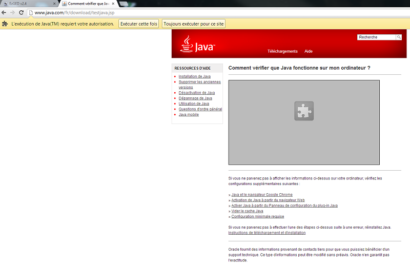Image resolution: width=410 pixels, height=267 pixels.
Task: Open the "Installation de Java" link
Action: pos(194,76)
